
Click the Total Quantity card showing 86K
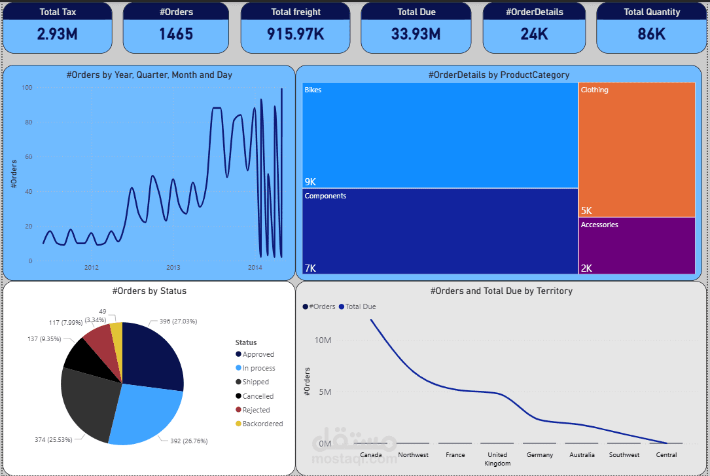651,28
